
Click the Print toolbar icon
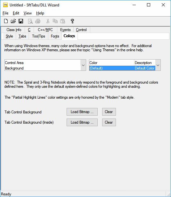point(38,21)
